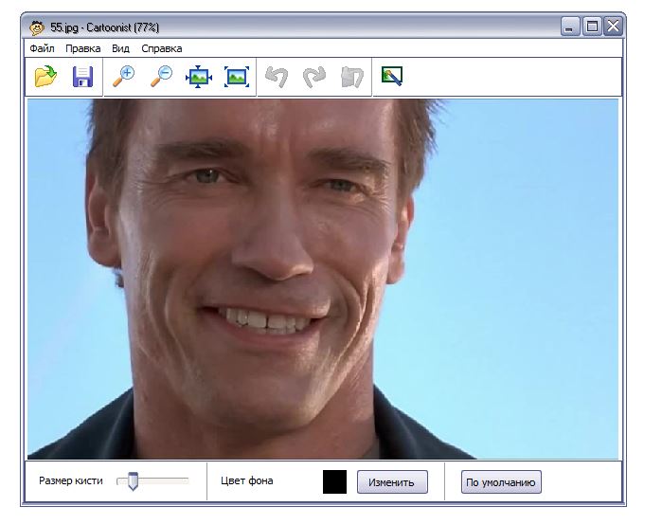The width and height of the screenshot is (662, 525).
Task: Click the greyed restore original icon
Action: click(351, 77)
